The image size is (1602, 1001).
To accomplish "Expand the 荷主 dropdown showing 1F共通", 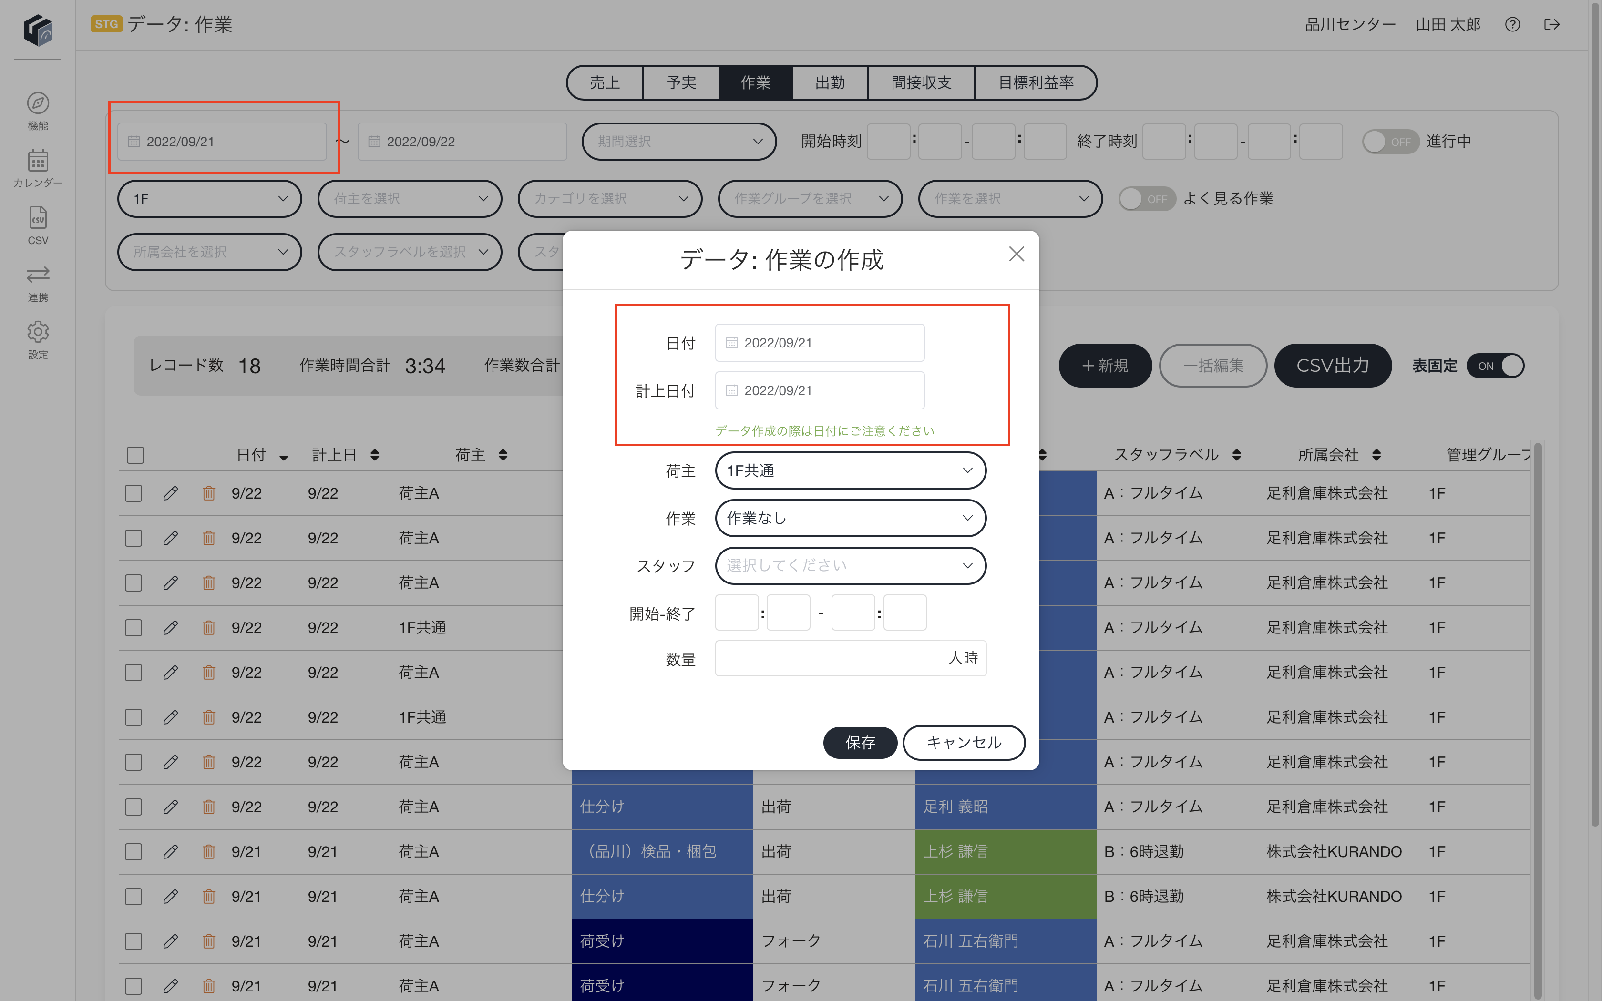I will [851, 471].
